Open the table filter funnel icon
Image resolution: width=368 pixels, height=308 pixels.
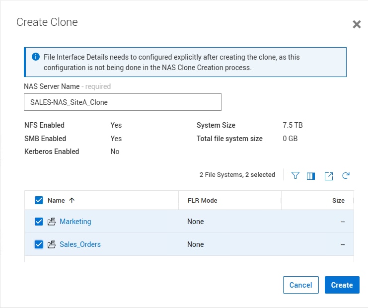pos(295,175)
